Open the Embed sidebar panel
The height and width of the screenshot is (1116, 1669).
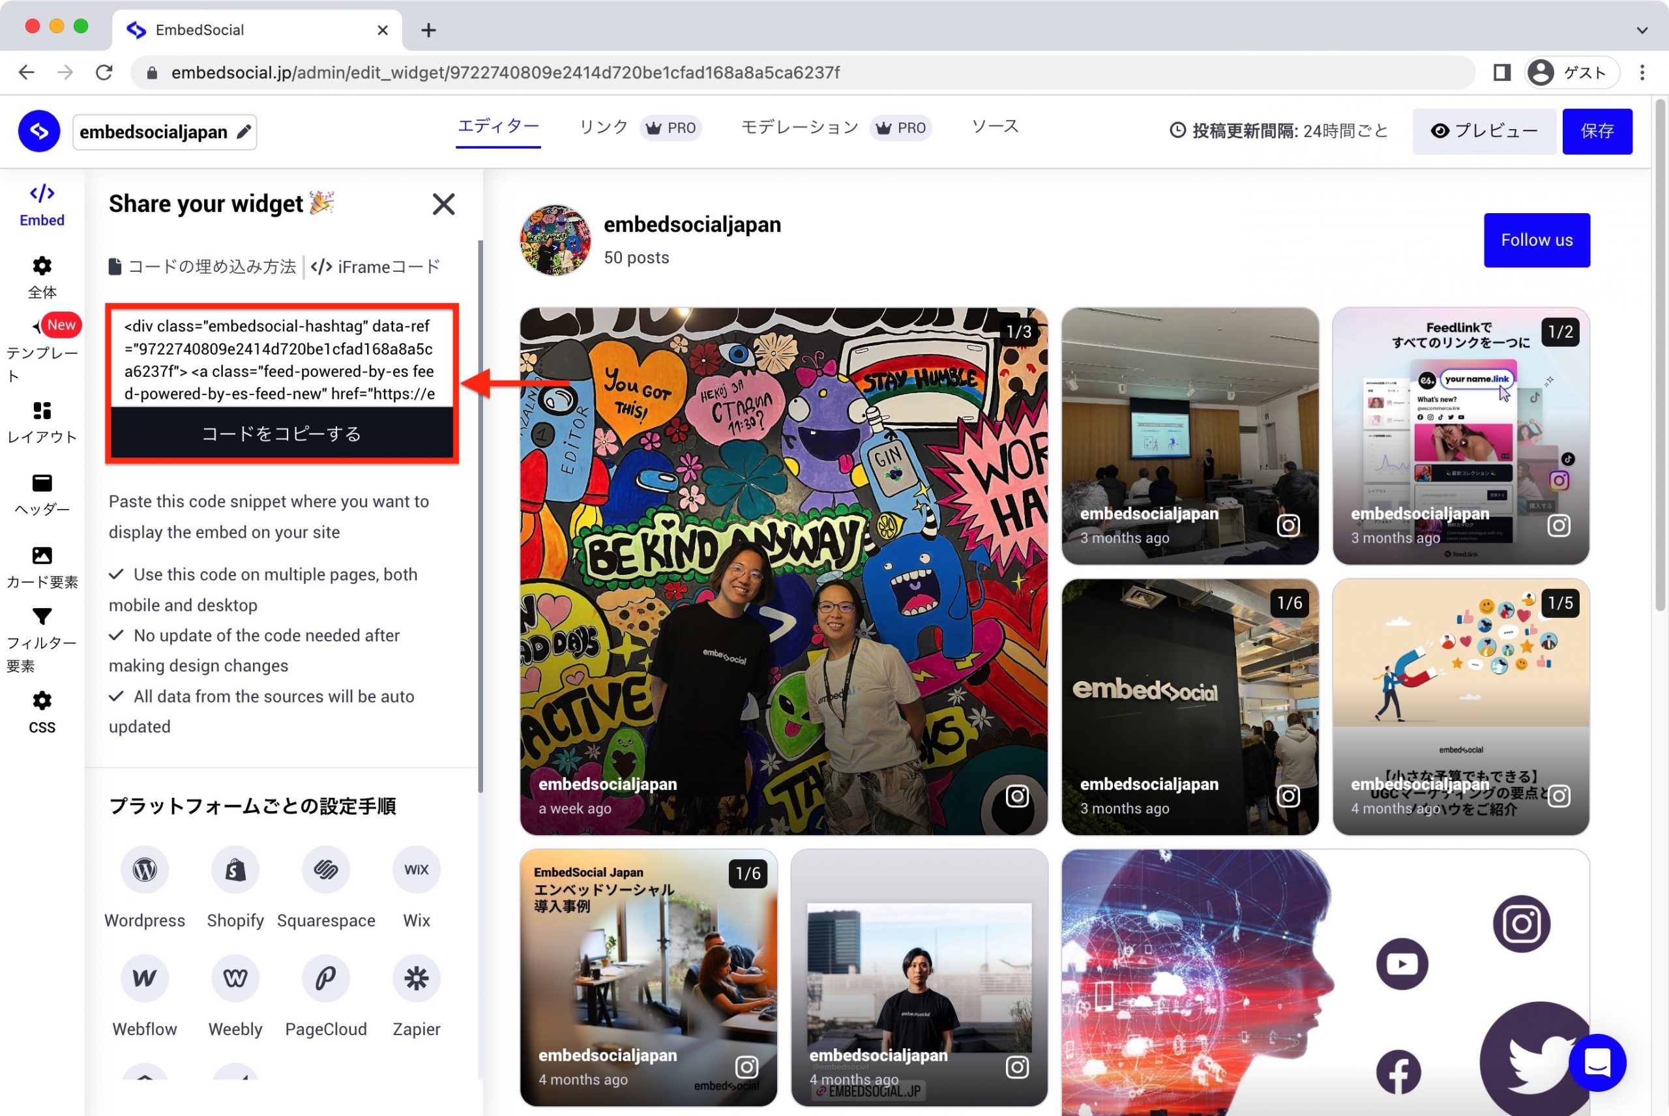pos(42,205)
